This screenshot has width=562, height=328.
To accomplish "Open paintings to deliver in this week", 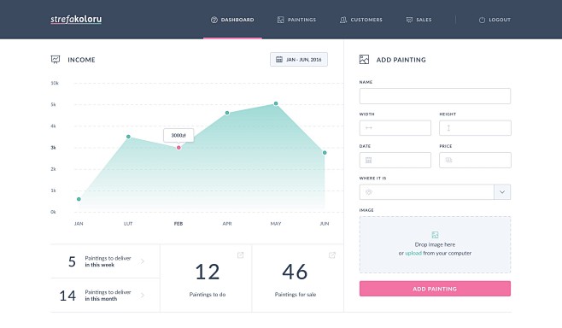I will (x=105, y=261).
